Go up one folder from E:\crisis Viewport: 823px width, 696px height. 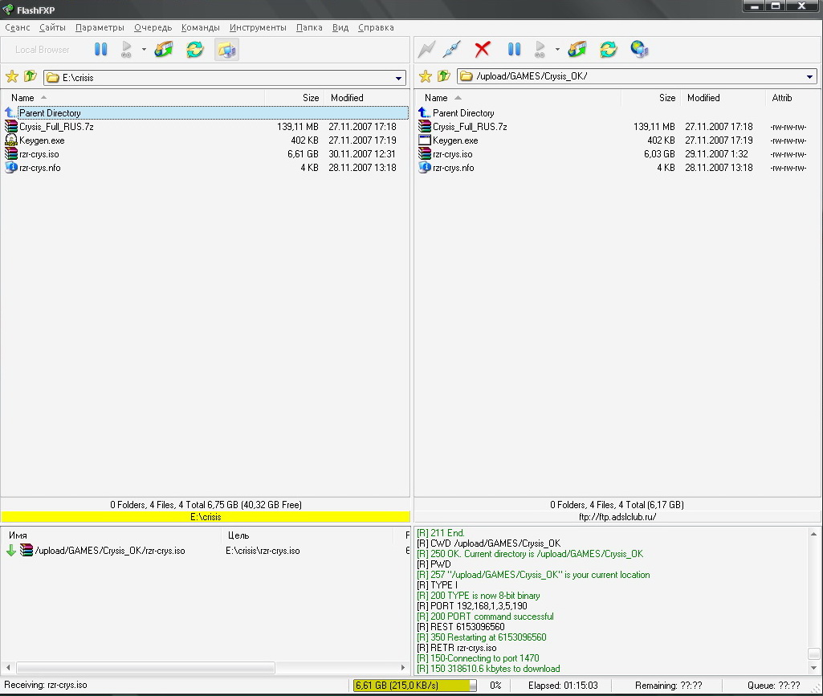31,76
